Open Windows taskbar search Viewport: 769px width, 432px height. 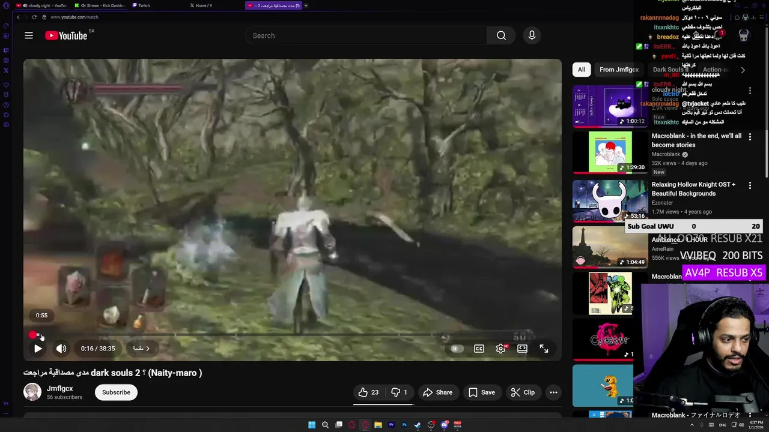point(325,425)
